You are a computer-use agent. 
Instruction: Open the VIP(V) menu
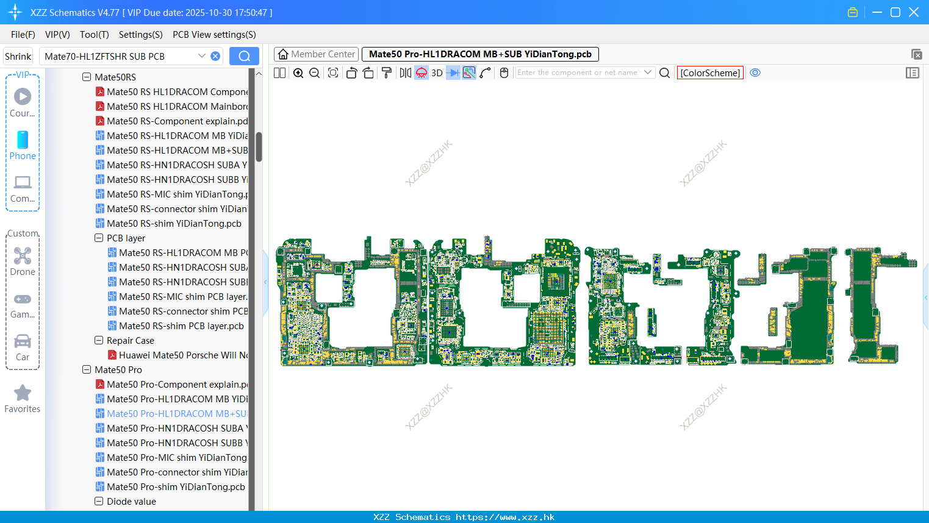[57, 35]
